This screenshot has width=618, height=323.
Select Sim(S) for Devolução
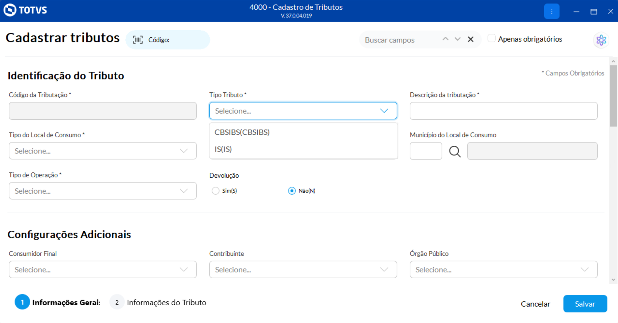pos(215,191)
